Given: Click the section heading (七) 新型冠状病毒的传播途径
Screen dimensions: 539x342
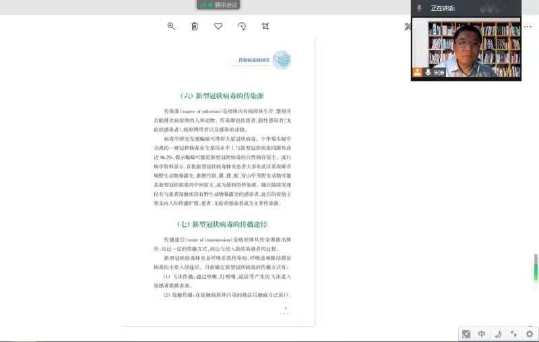Looking at the screenshot, I should coord(222,224).
